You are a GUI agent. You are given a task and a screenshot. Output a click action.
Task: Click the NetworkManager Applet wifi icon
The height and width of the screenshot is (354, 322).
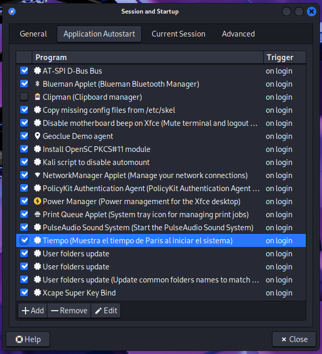tap(38, 175)
